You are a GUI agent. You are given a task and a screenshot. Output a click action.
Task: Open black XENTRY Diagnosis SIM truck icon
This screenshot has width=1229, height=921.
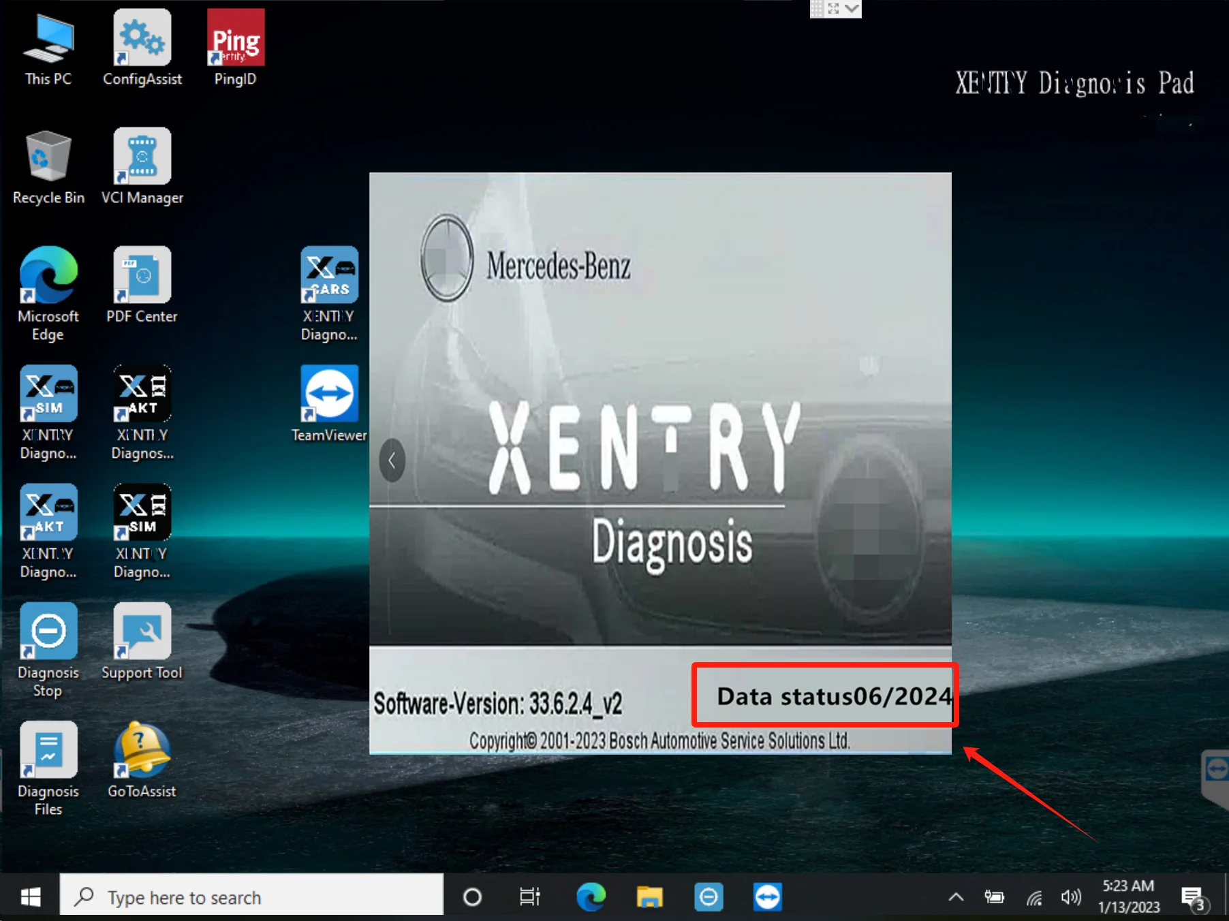[142, 531]
